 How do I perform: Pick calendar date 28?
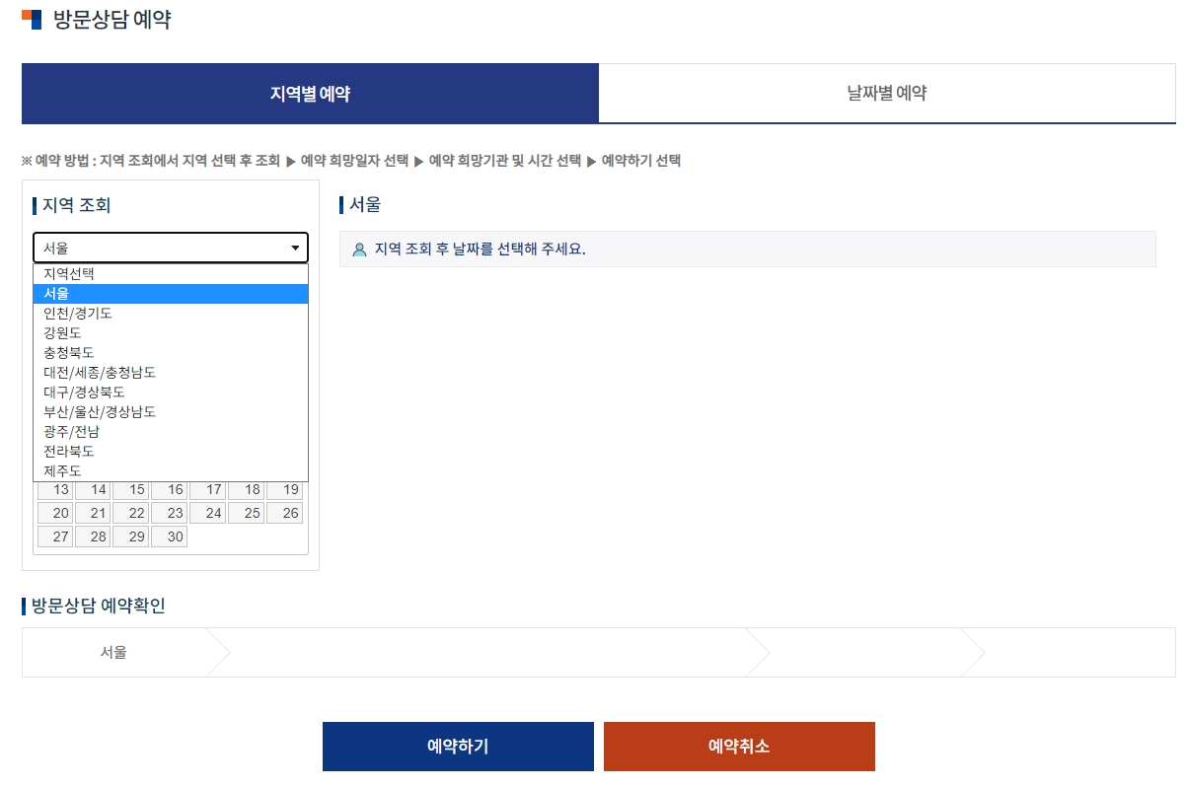point(93,537)
